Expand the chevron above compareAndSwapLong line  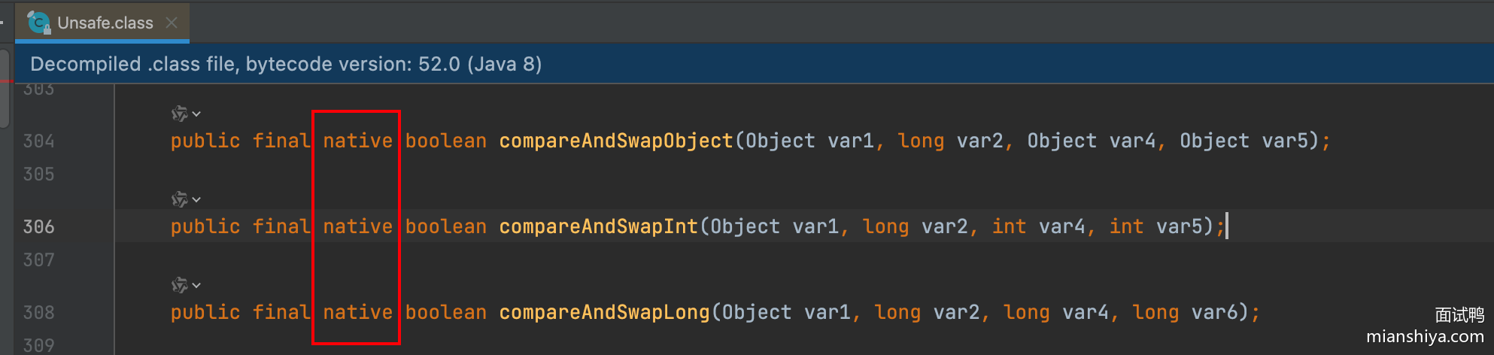pos(196,286)
